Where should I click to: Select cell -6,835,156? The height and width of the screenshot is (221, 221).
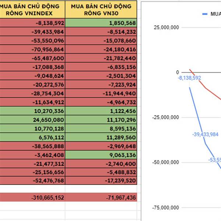coord(101,67)
